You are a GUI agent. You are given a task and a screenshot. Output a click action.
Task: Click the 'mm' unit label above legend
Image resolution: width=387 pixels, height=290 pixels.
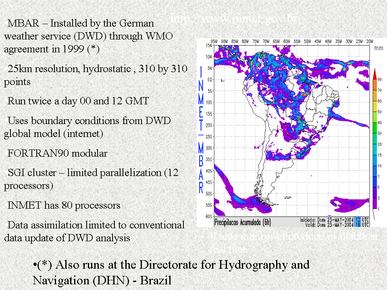pyautogui.click(x=379, y=48)
